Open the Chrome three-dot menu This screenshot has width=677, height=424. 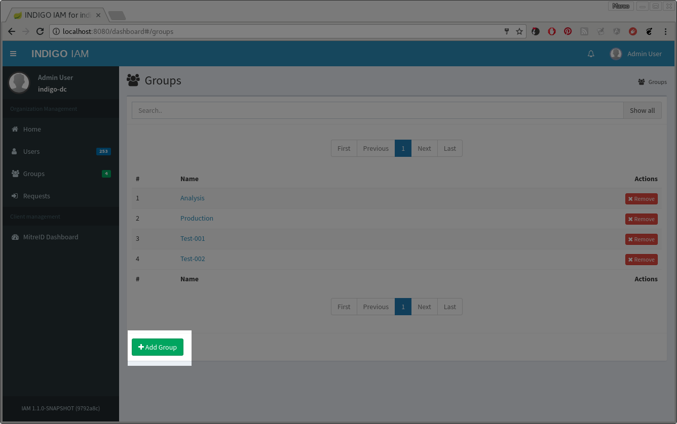tap(665, 31)
